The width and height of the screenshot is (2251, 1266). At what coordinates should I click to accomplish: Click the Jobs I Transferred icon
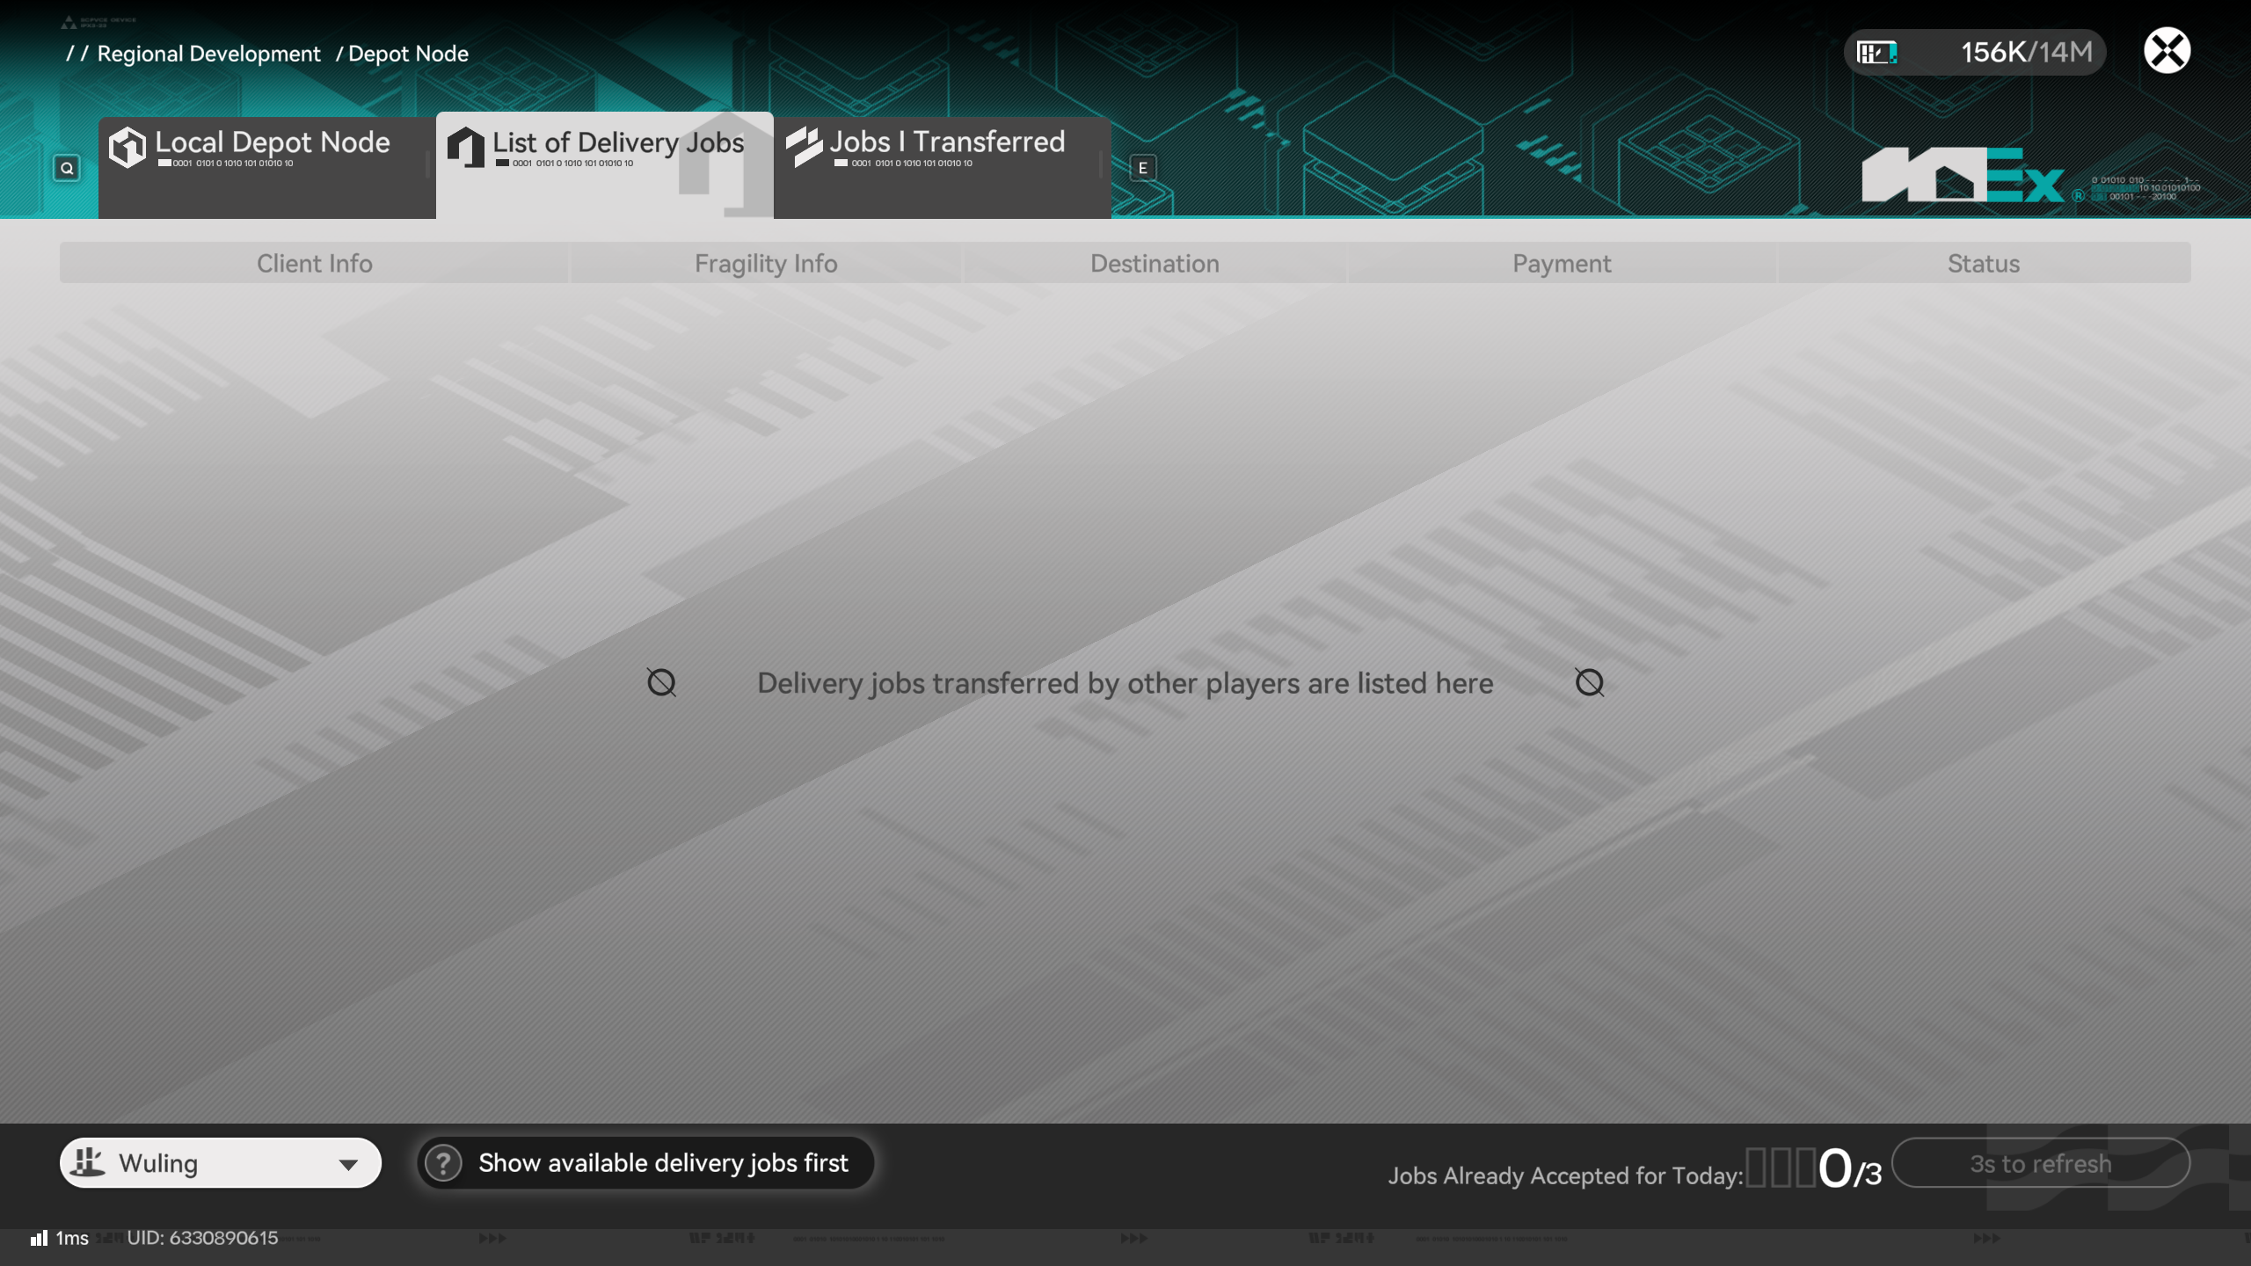(x=804, y=146)
